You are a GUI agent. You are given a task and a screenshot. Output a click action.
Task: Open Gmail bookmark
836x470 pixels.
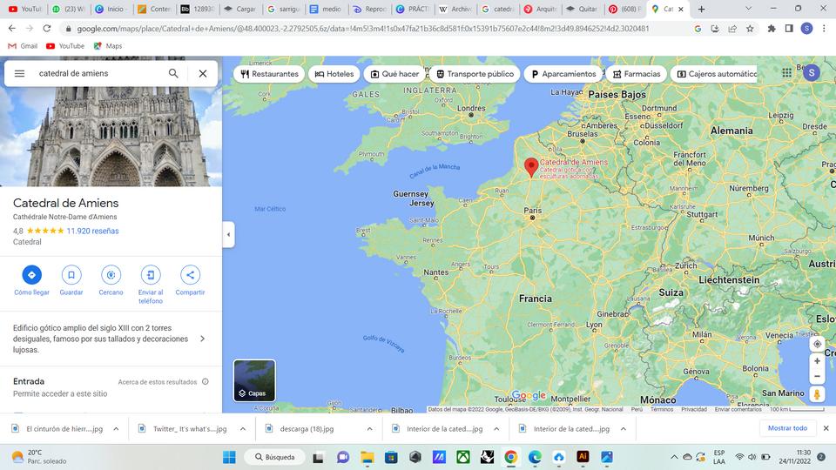pyautogui.click(x=23, y=46)
